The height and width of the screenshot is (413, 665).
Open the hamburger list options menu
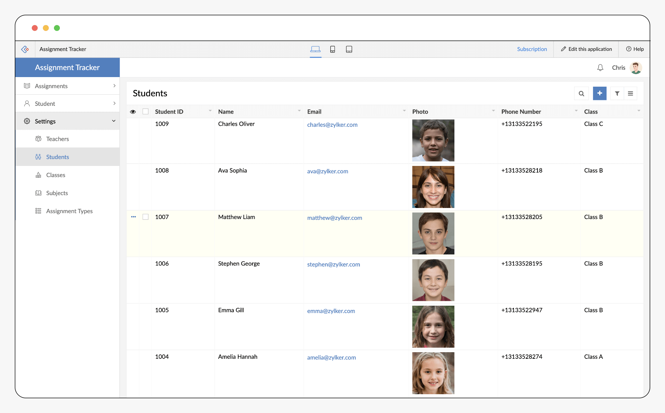click(x=630, y=94)
